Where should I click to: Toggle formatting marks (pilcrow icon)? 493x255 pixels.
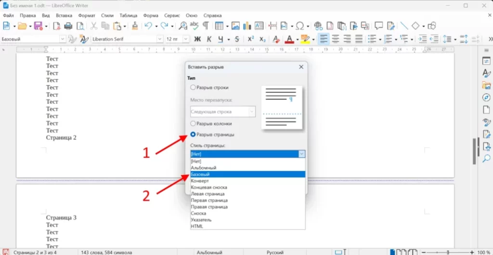[x=206, y=26]
